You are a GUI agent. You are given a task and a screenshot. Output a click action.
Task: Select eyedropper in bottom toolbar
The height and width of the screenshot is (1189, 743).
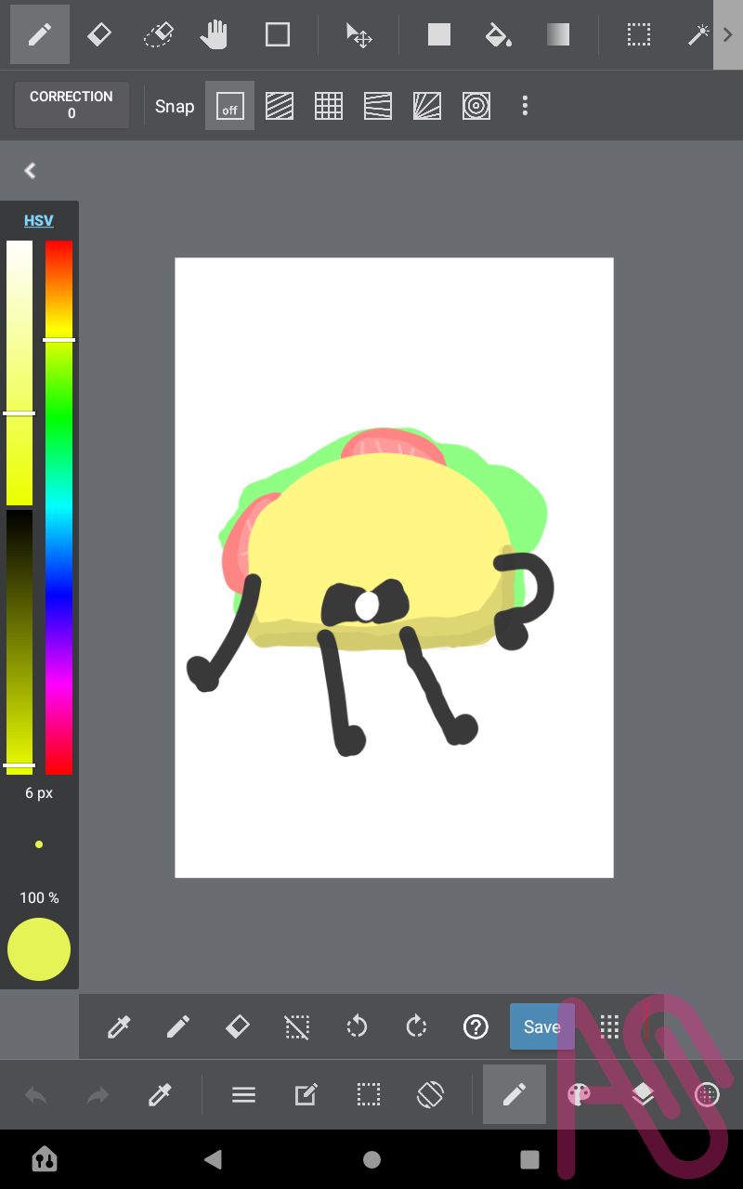160,1096
